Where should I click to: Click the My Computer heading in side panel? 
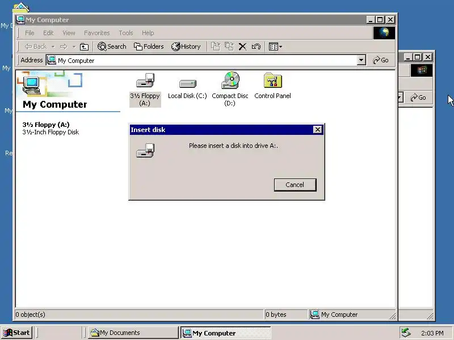click(x=54, y=104)
